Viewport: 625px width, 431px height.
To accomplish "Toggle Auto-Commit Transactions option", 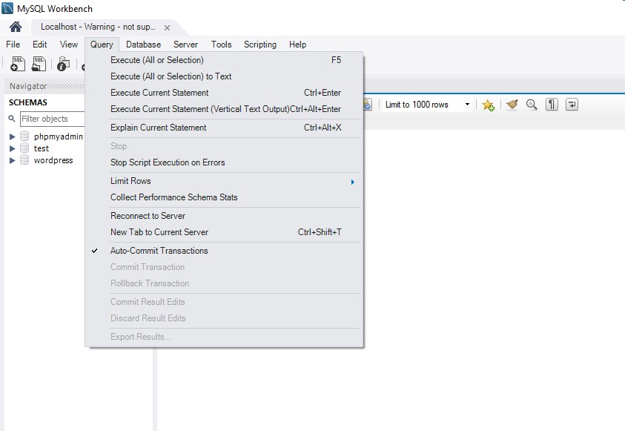I will click(x=159, y=251).
